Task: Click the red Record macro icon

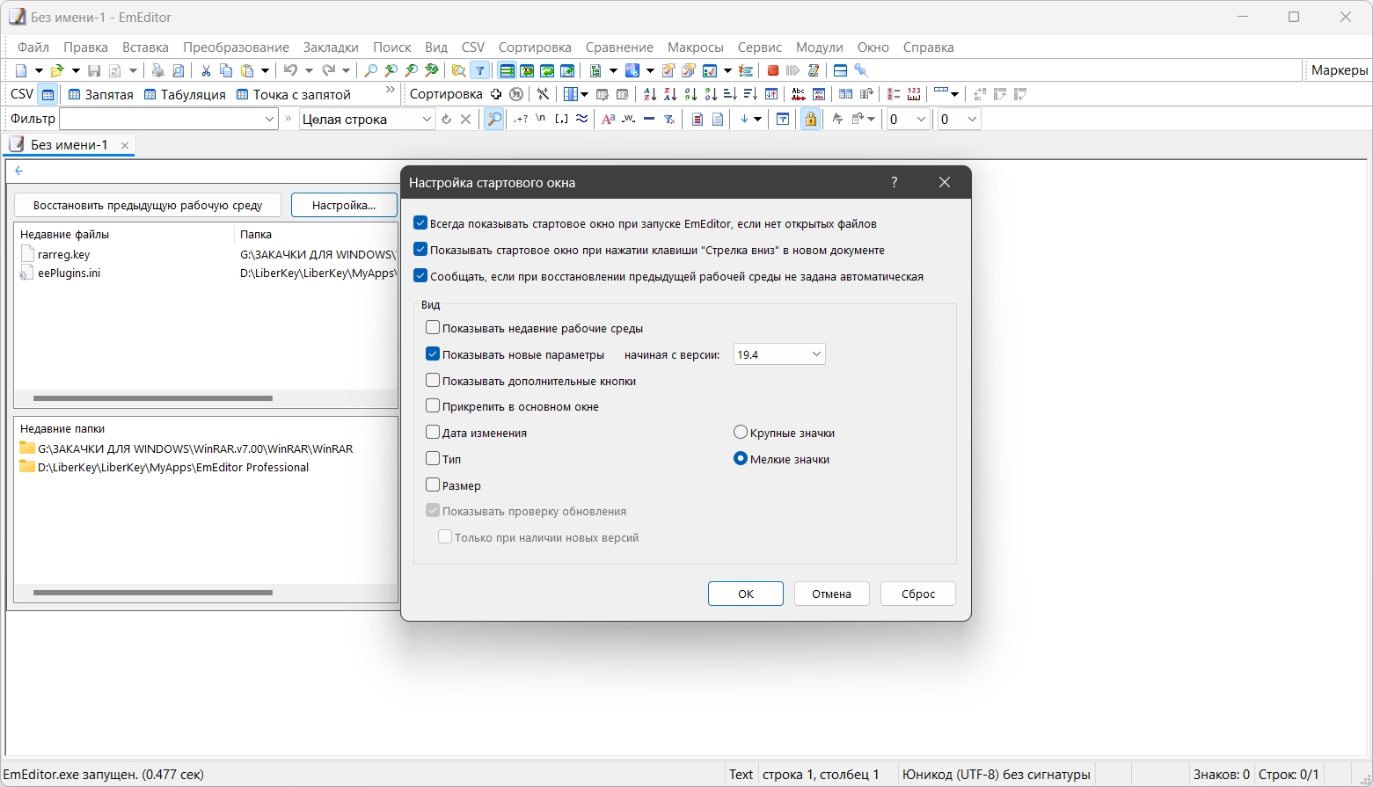Action: pos(773,70)
